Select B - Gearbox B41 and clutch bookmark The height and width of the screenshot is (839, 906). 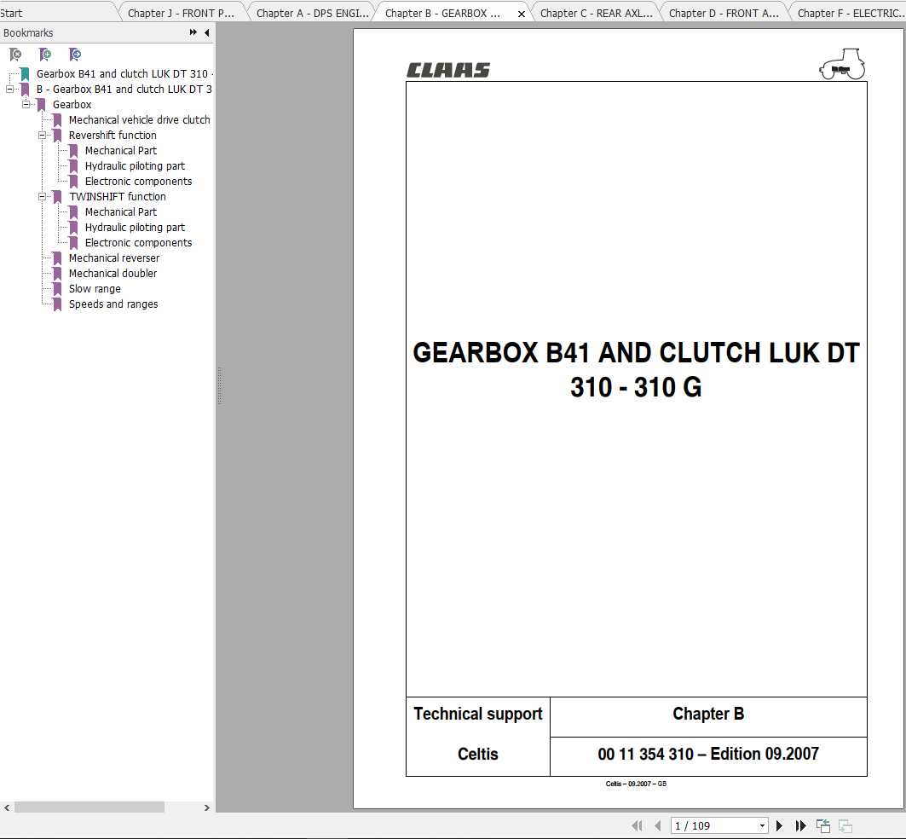coord(124,89)
